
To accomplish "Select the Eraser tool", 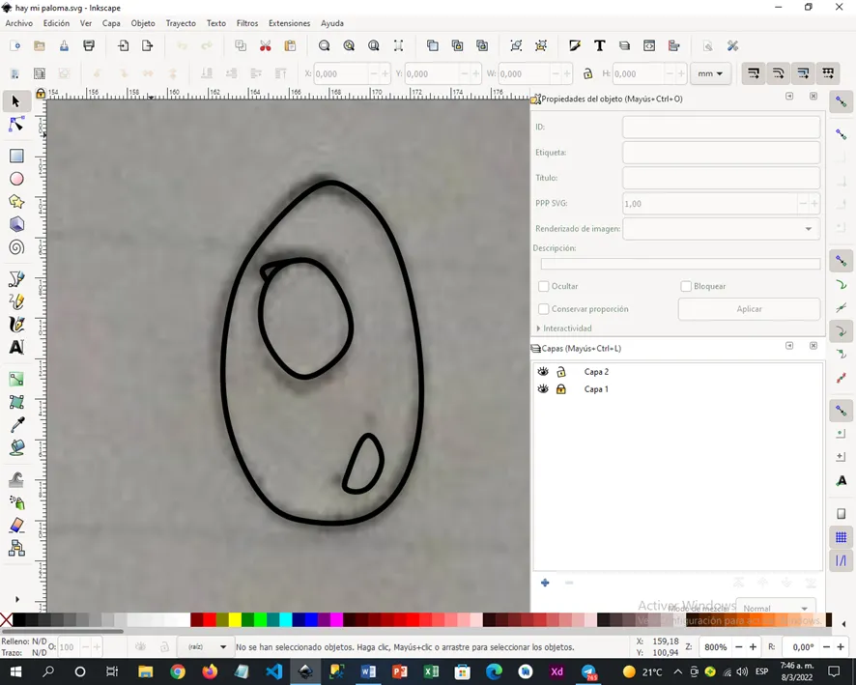I will (x=16, y=526).
